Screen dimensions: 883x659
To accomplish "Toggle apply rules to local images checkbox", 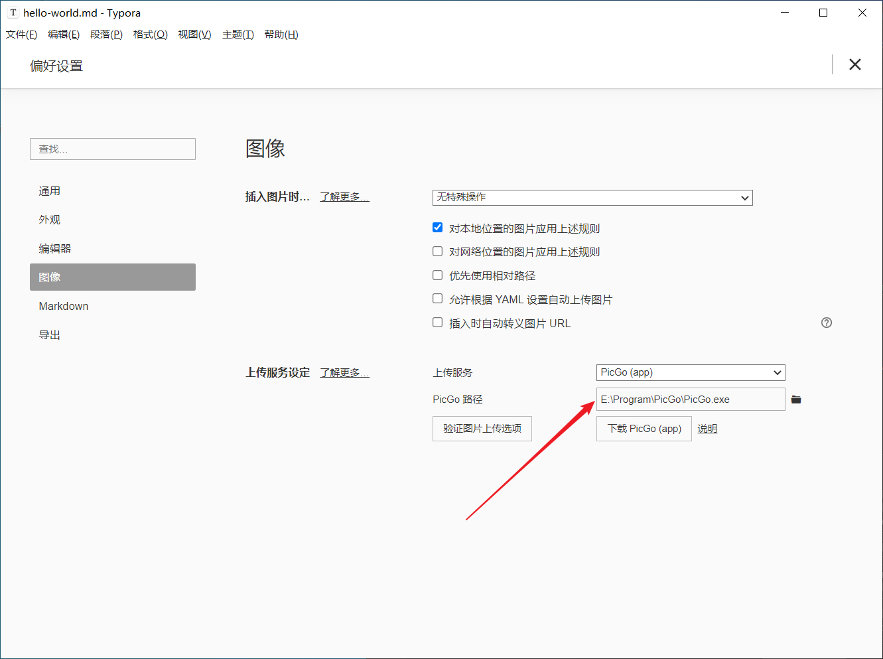I will (438, 228).
